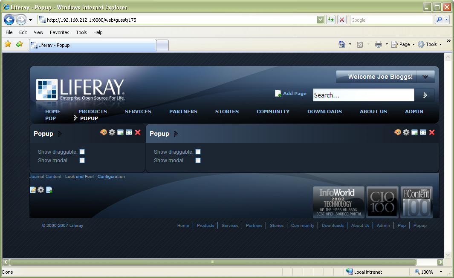Open the Help menu
454x278 pixels.
[x=98, y=32]
